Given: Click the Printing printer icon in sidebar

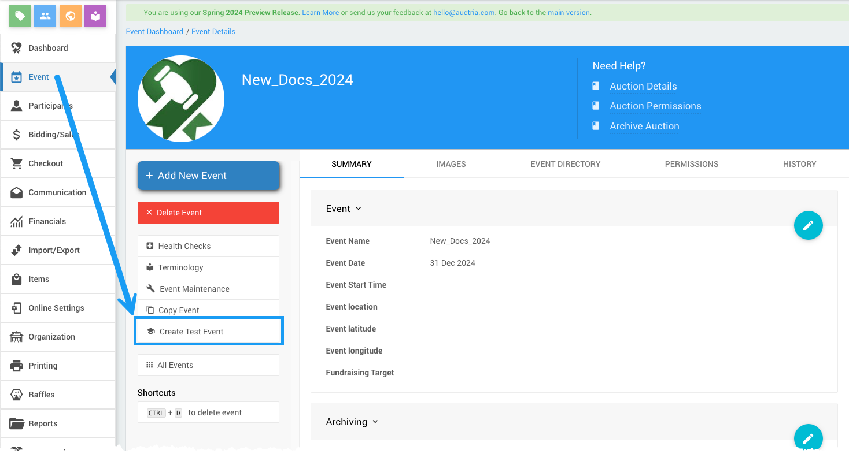Looking at the screenshot, I should click(17, 366).
